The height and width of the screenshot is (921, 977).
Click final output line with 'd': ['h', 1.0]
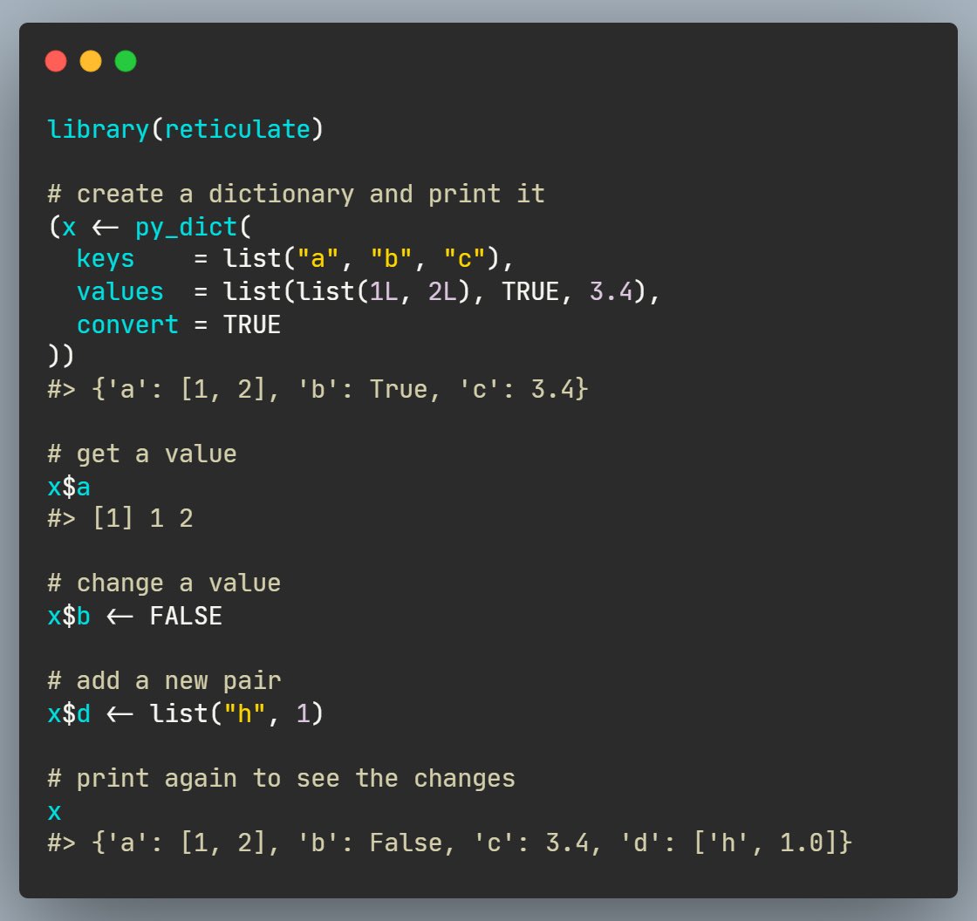click(x=450, y=843)
